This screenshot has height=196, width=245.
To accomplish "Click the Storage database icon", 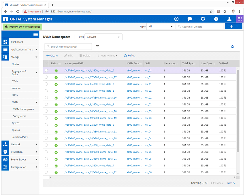I will [5, 57].
